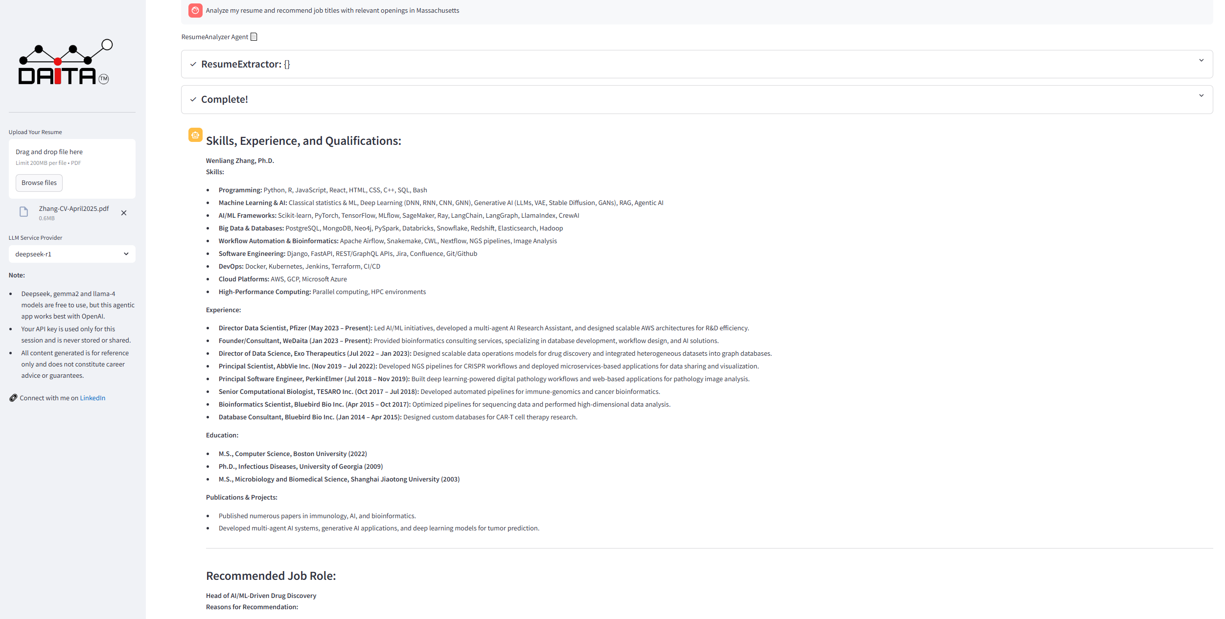Open the LinkedIn link in sidebar
The height and width of the screenshot is (619, 1225).
click(92, 398)
